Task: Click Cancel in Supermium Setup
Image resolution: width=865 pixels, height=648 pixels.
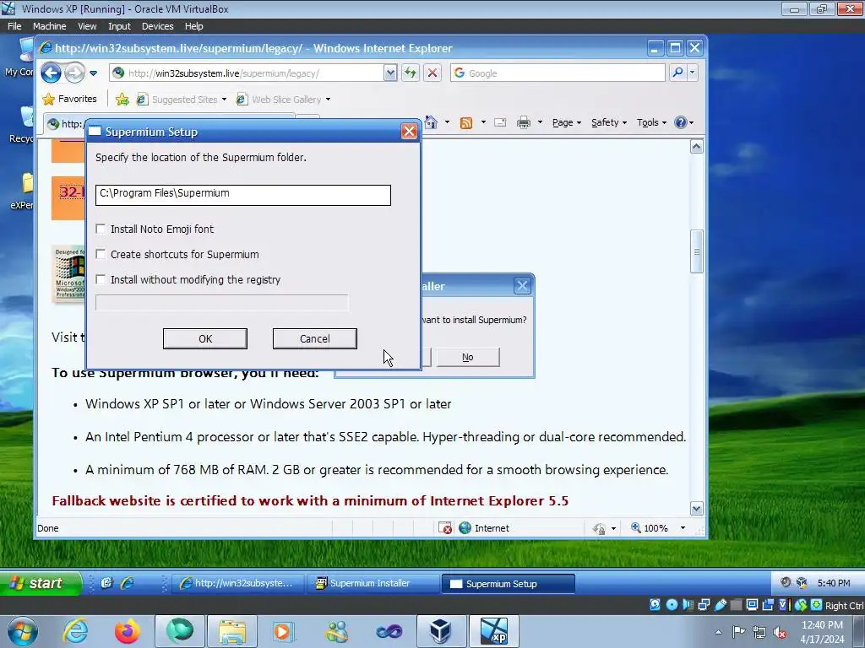Action: 315,338
